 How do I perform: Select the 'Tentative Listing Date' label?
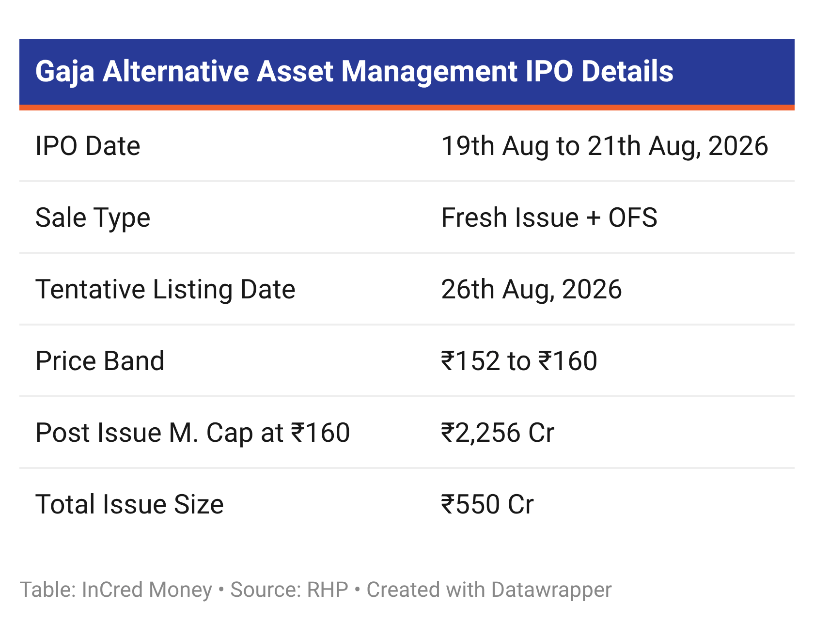click(165, 290)
